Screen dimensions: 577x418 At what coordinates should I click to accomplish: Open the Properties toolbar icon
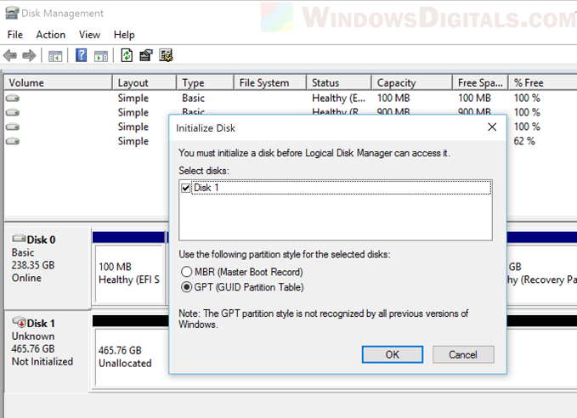pyautogui.click(x=146, y=55)
